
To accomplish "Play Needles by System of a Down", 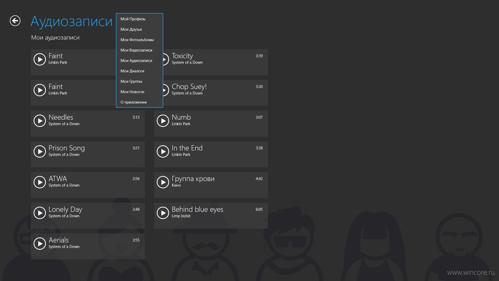I will point(40,121).
